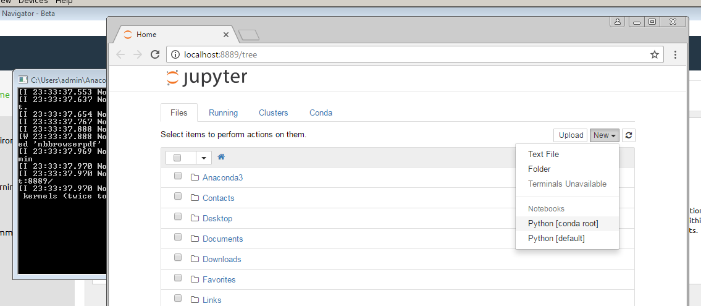Click the Terminals Unavailable menu entry
Viewport: 701px width, 306px height.
[567, 184]
